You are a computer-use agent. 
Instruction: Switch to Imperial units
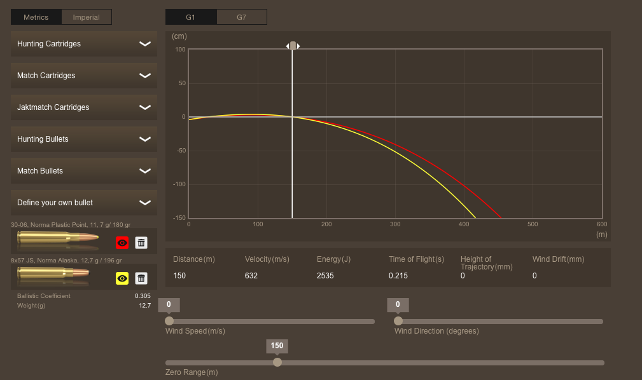tap(87, 17)
